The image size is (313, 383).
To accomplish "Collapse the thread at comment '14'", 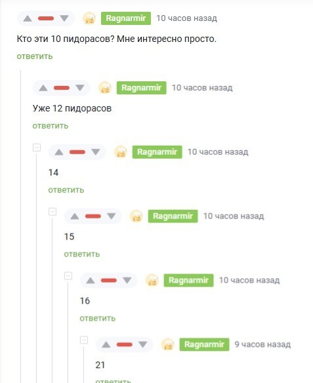I will click(x=37, y=148).
